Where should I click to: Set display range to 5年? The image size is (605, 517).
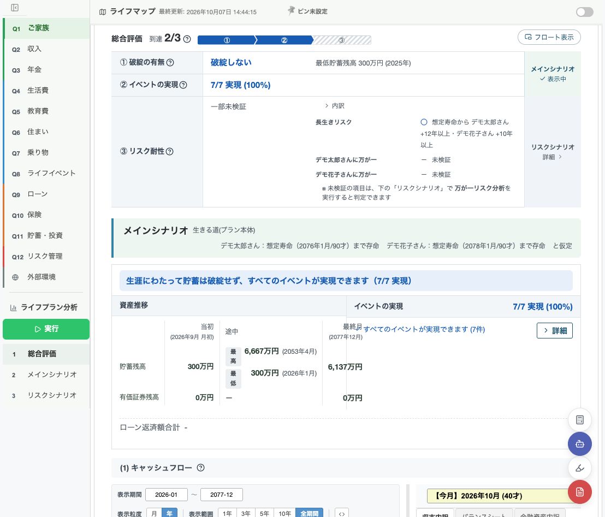(264, 513)
